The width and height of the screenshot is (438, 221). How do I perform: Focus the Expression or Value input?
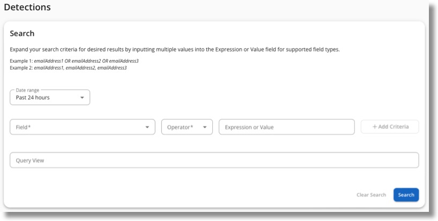click(286, 127)
